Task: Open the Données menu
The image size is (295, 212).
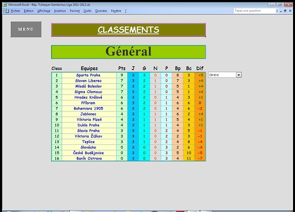Action: [x=101, y=11]
